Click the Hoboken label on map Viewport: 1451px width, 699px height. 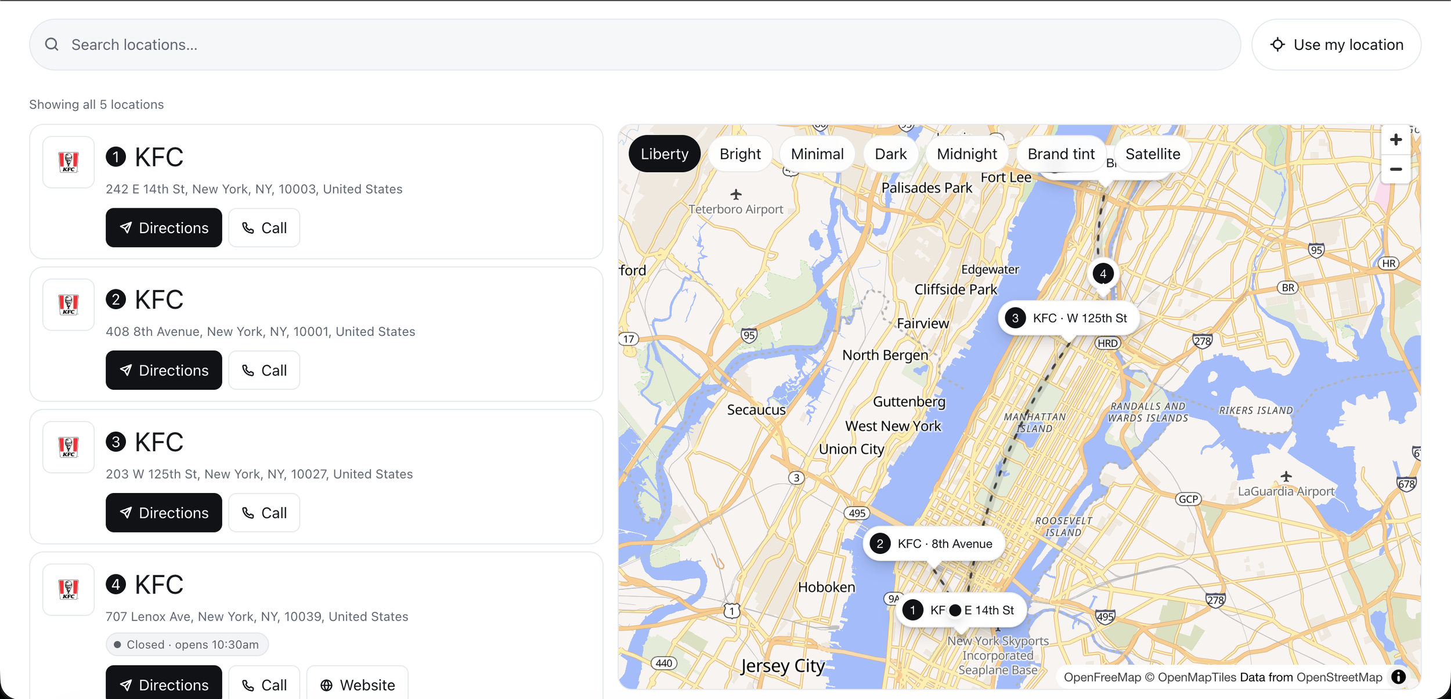tap(826, 587)
